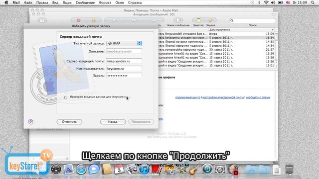Click the Имя пользователя field
This screenshot has height=179, width=319.
click(124, 69)
